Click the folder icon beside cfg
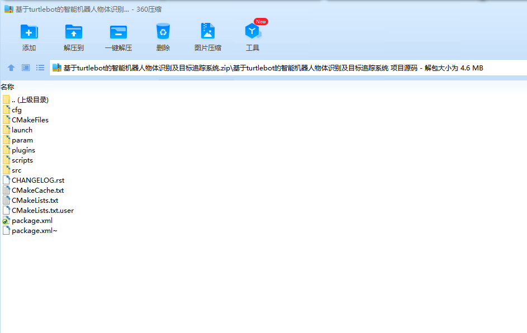This screenshot has height=333, width=527. [6, 110]
